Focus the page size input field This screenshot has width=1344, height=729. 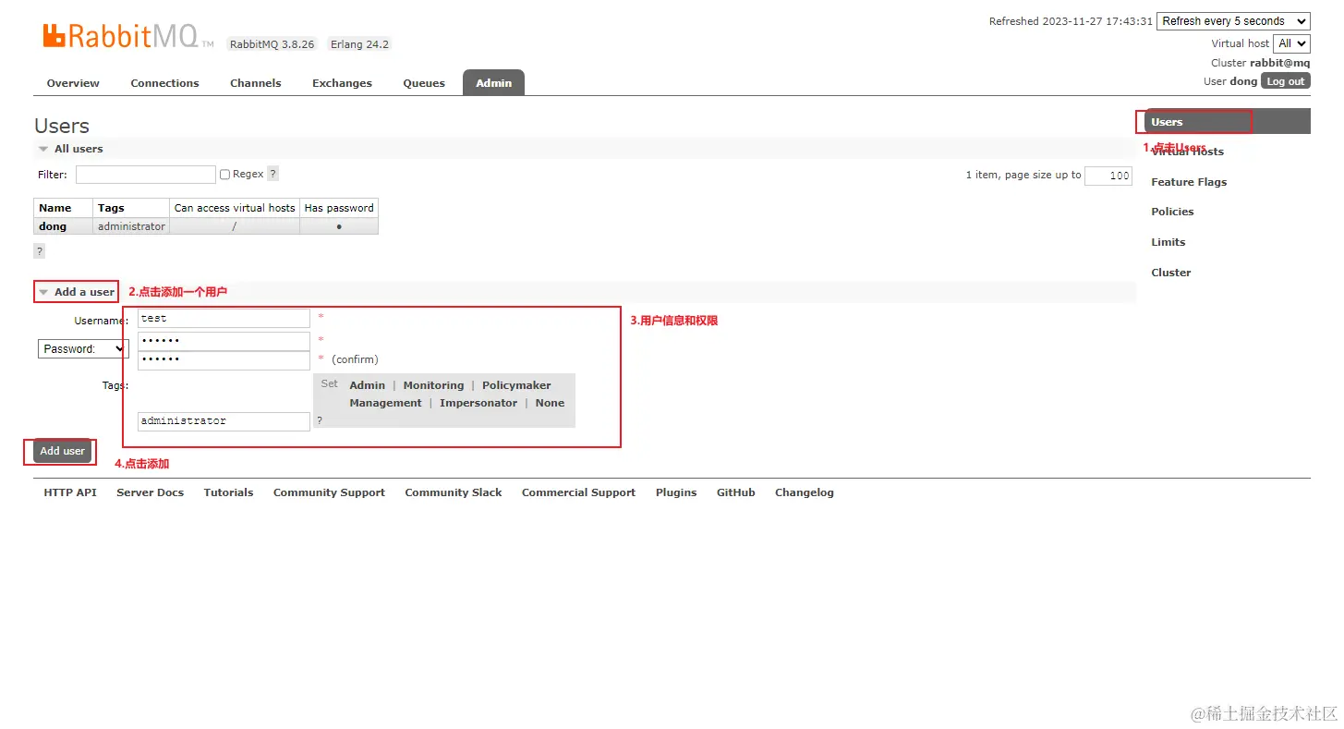pos(1108,176)
